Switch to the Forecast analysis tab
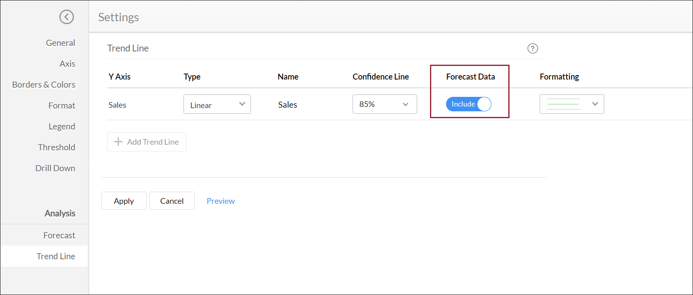 tap(59, 236)
